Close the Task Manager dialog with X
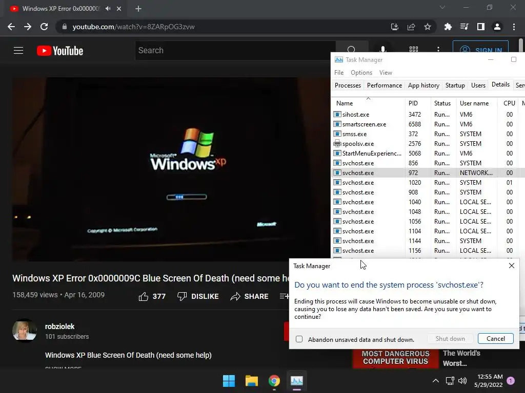The image size is (525, 393). point(511,266)
